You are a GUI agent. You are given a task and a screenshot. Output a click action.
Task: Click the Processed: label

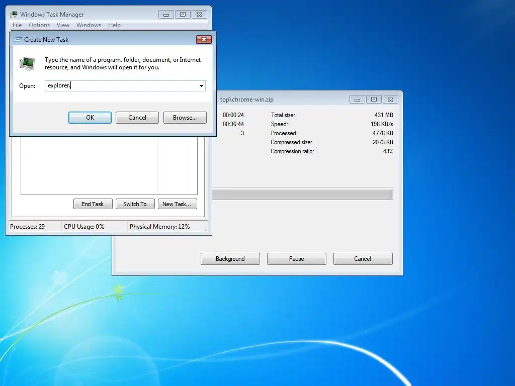tap(284, 133)
